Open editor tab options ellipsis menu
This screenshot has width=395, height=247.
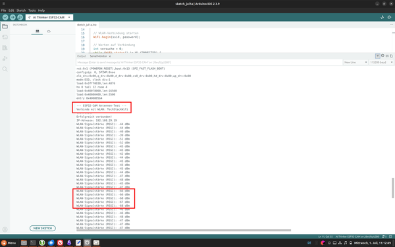pyautogui.click(x=391, y=25)
